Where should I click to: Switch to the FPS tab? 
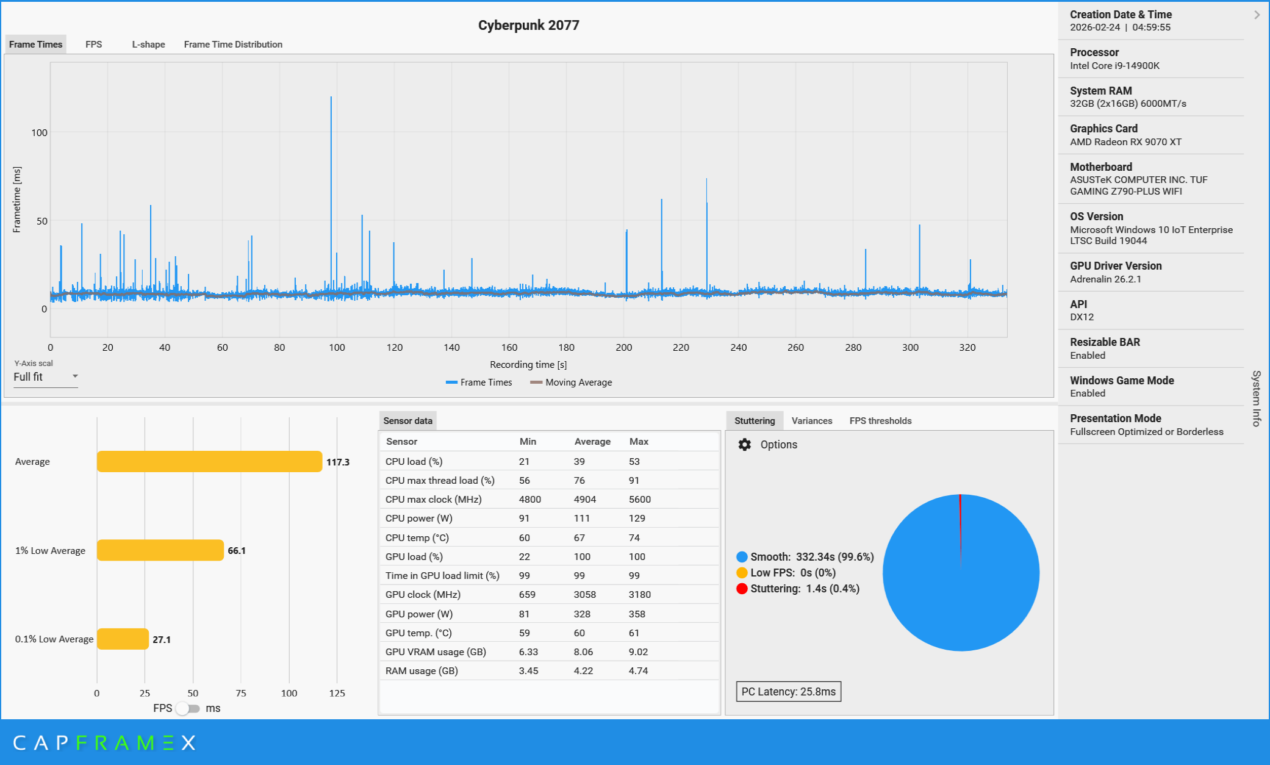[x=93, y=45]
